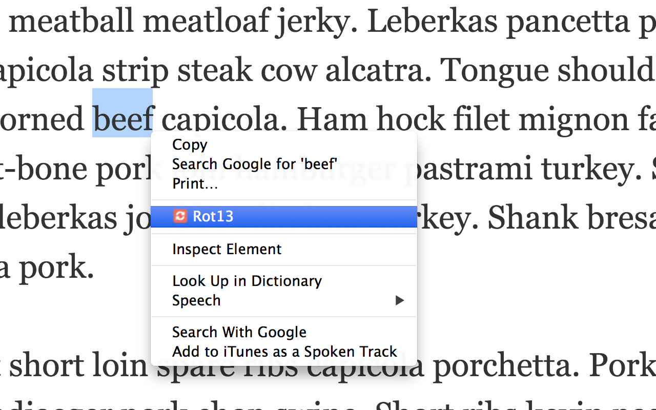Click the red Rot13 extension icon
Image resolution: width=656 pixels, height=410 pixels.
(x=180, y=216)
